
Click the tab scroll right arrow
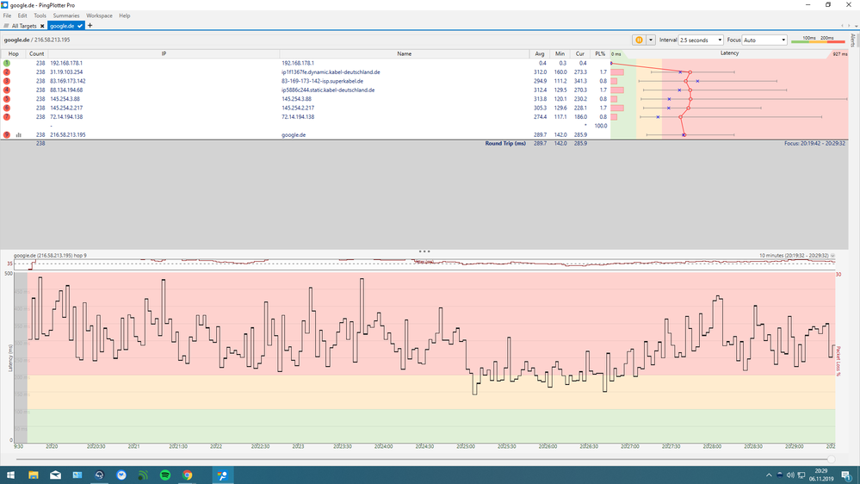coord(850,26)
